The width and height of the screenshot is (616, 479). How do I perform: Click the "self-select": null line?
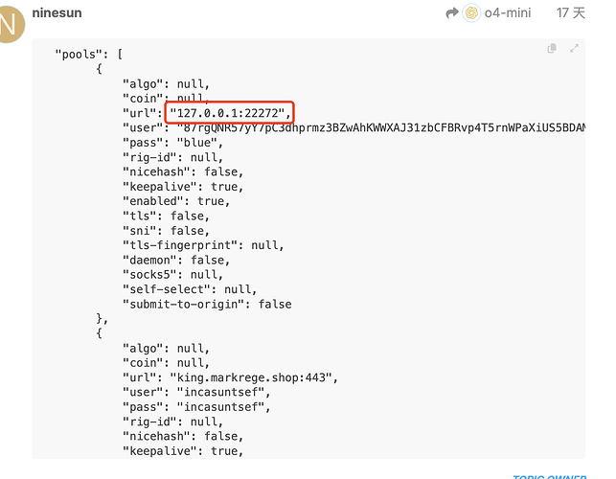[190, 289]
